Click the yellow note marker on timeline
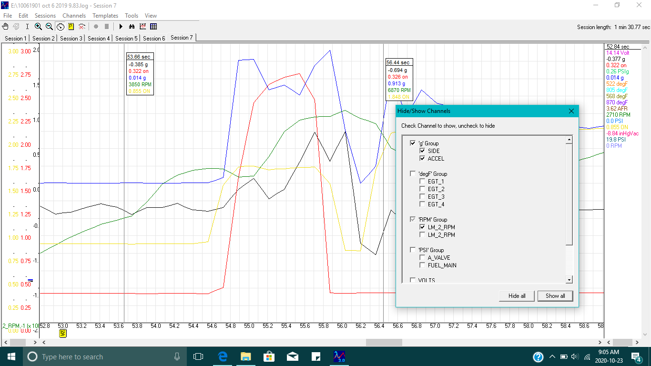Screen dimensions: 651x366 tap(63, 333)
